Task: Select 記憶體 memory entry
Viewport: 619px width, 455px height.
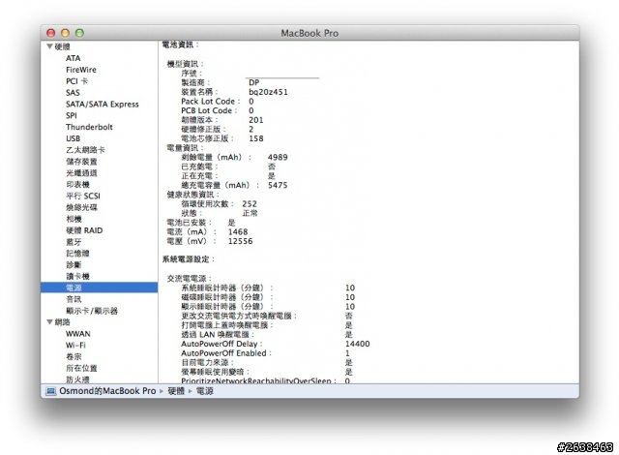Action: click(x=77, y=254)
